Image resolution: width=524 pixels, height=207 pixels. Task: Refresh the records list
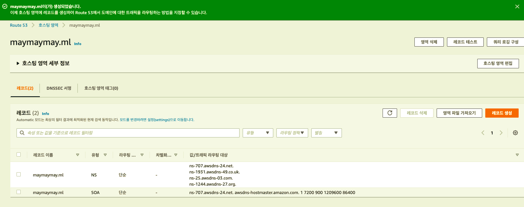[389, 113]
